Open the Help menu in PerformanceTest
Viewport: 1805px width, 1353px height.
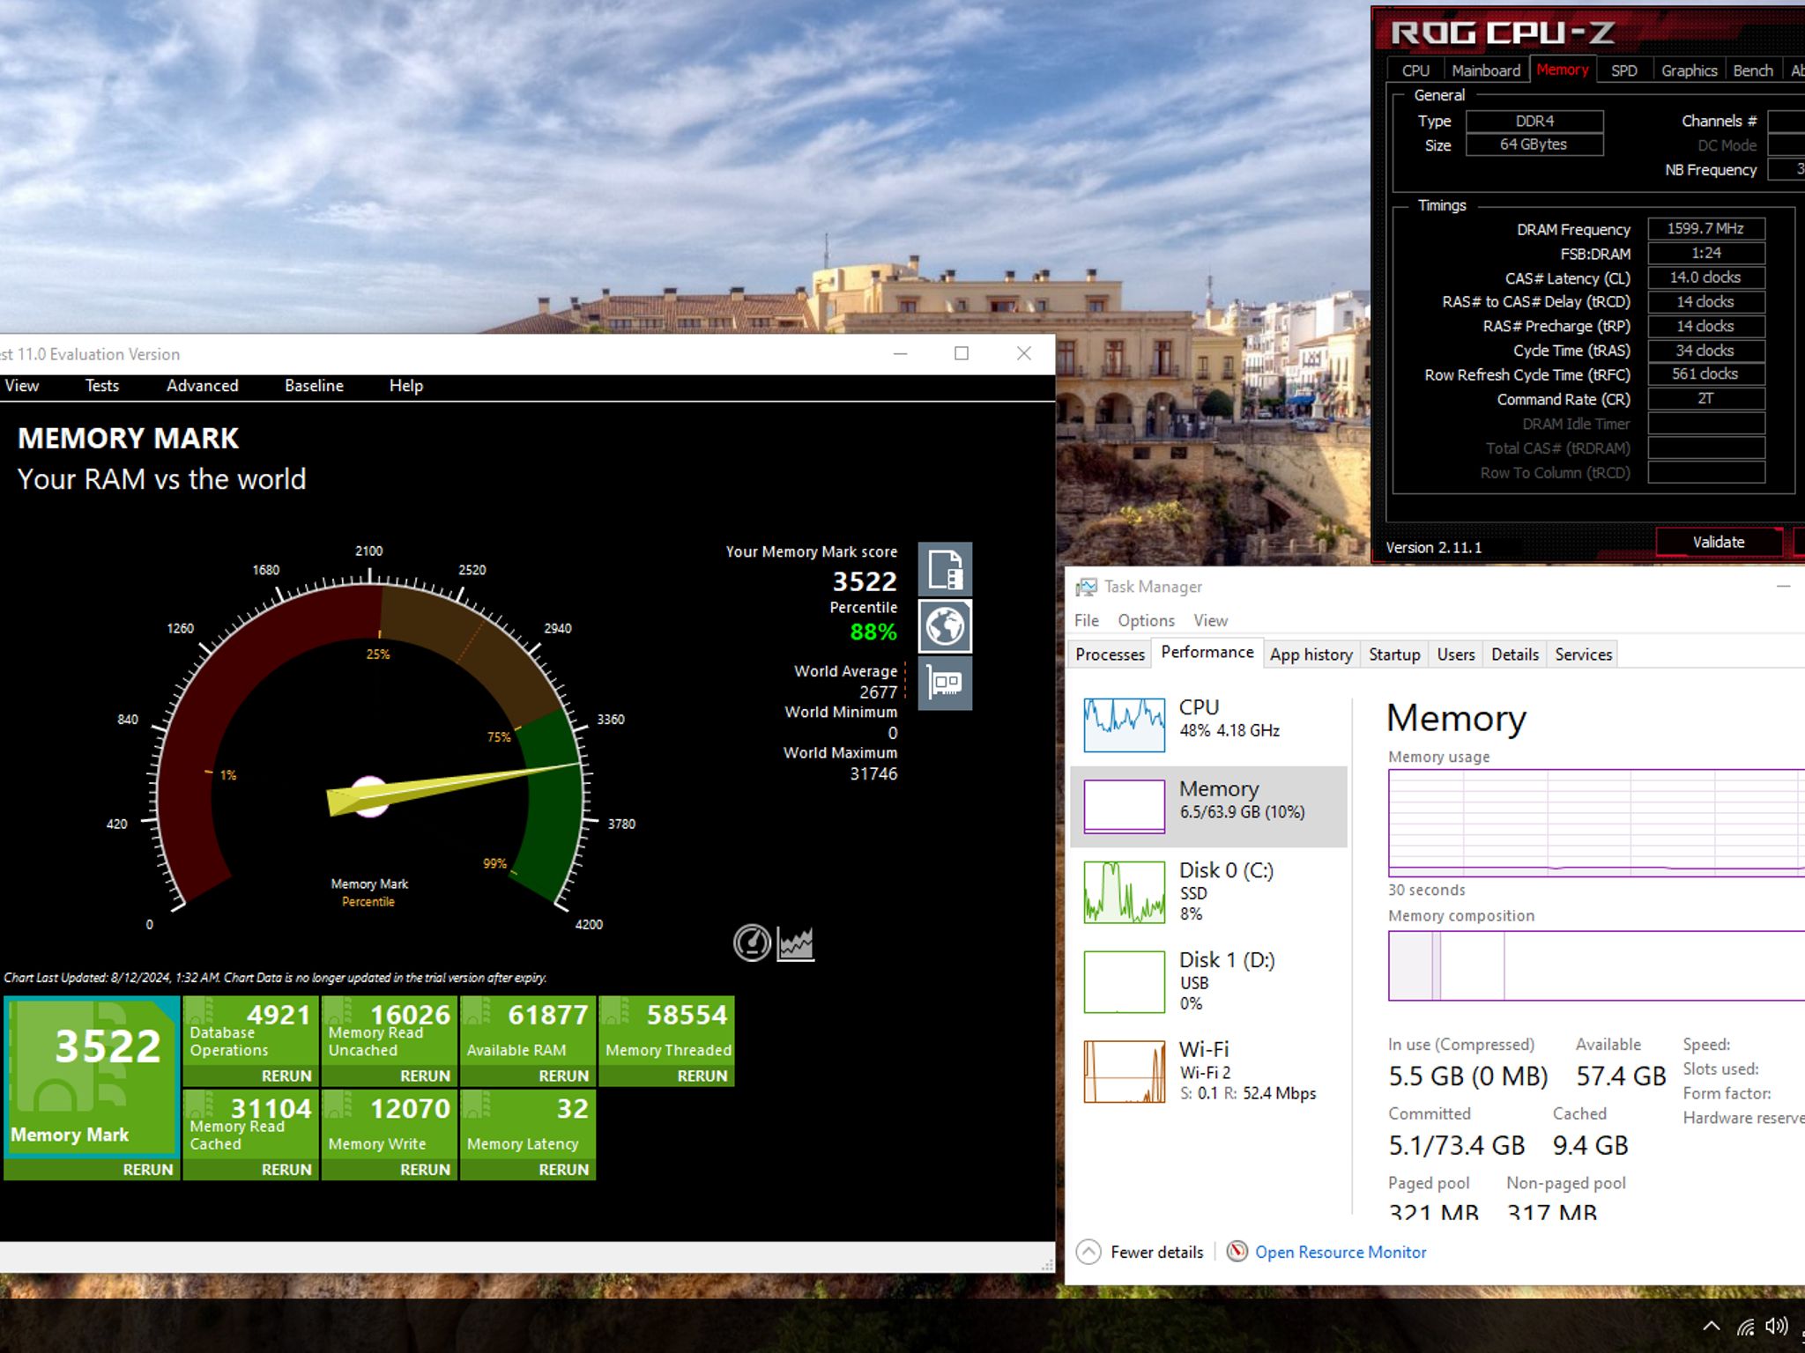(x=406, y=386)
